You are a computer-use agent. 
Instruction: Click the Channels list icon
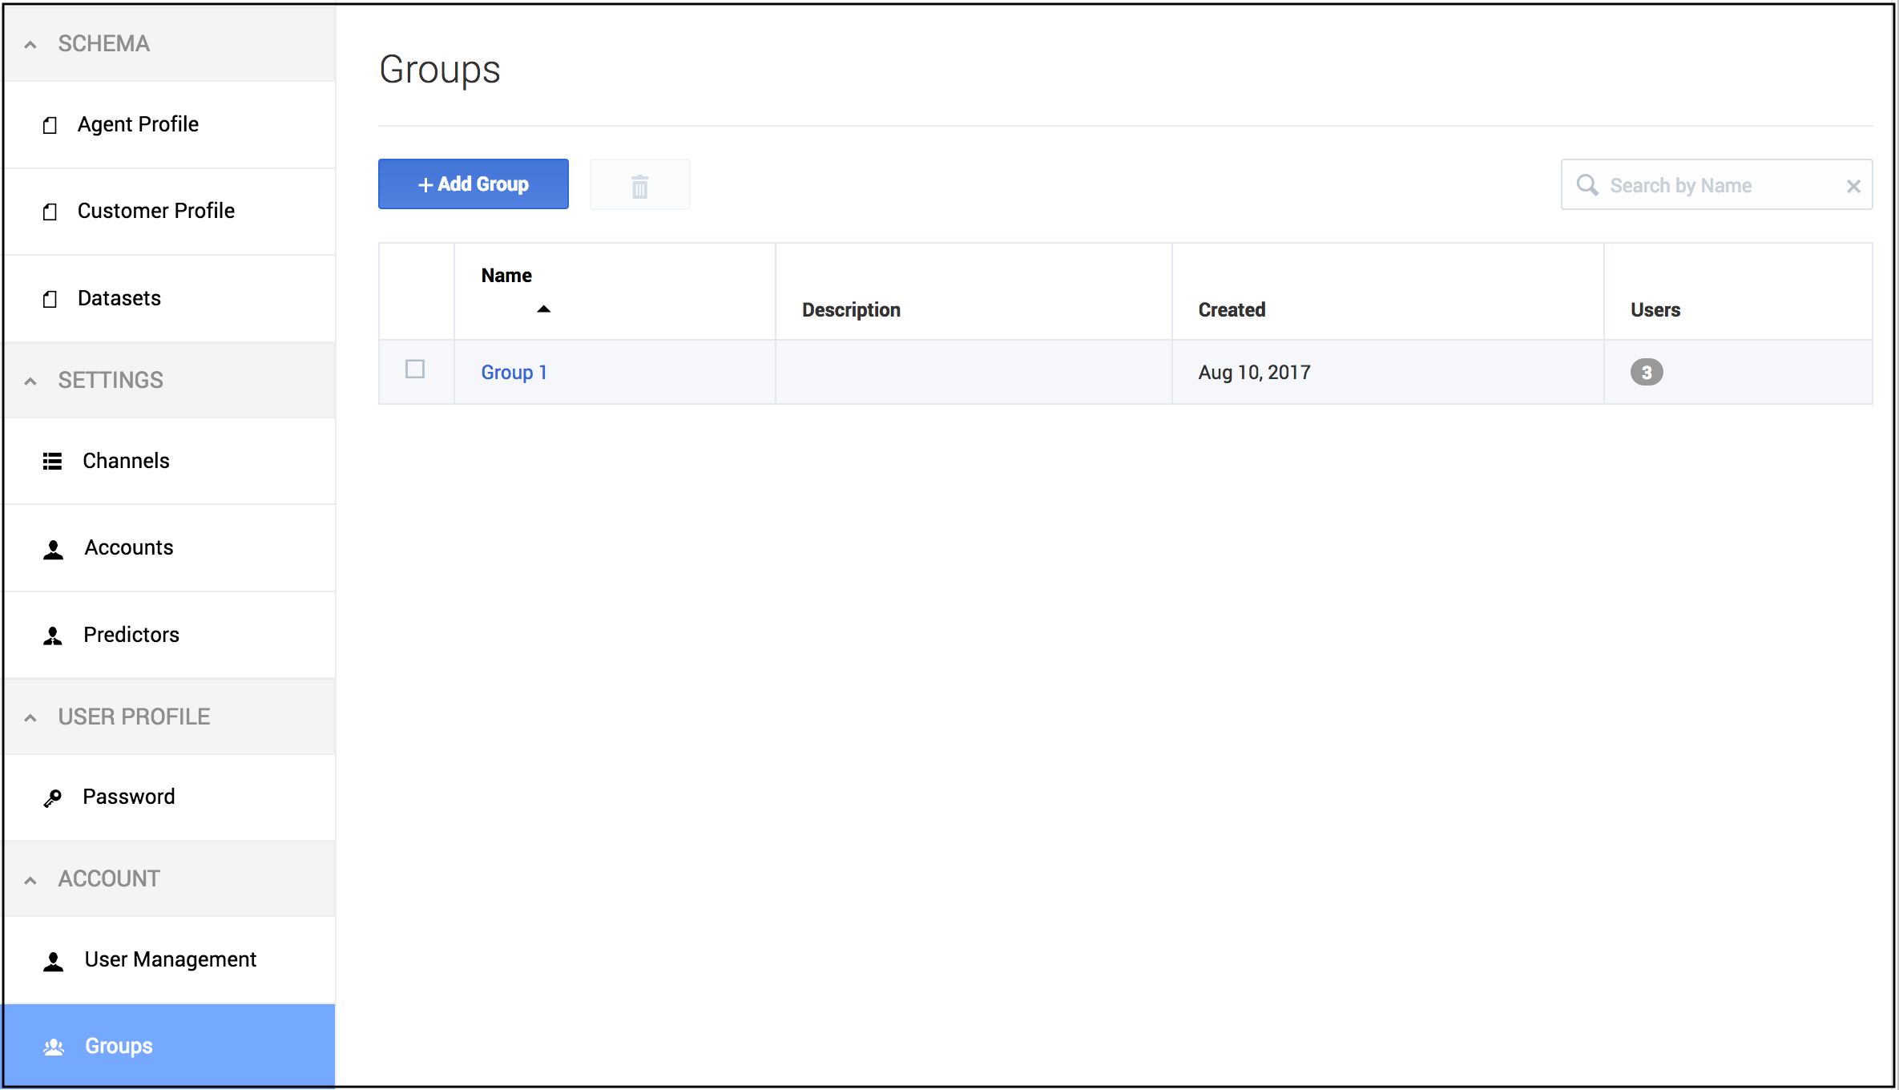click(52, 461)
